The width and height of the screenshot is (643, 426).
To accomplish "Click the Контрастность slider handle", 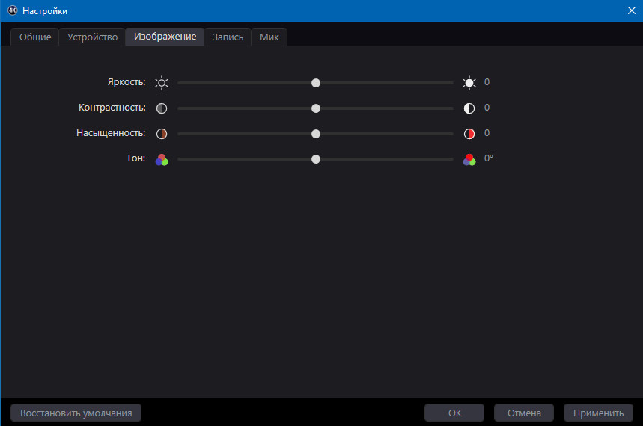I will coord(316,108).
